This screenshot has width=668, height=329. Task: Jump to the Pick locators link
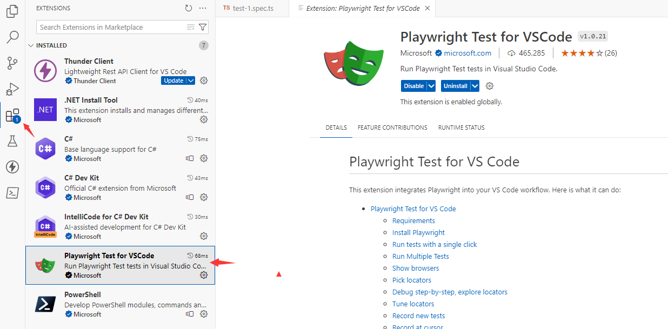[412, 280]
